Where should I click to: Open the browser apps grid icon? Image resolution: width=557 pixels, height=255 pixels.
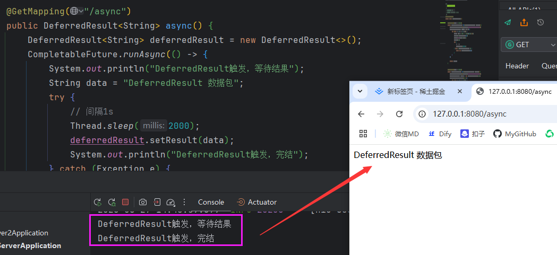coord(363,134)
